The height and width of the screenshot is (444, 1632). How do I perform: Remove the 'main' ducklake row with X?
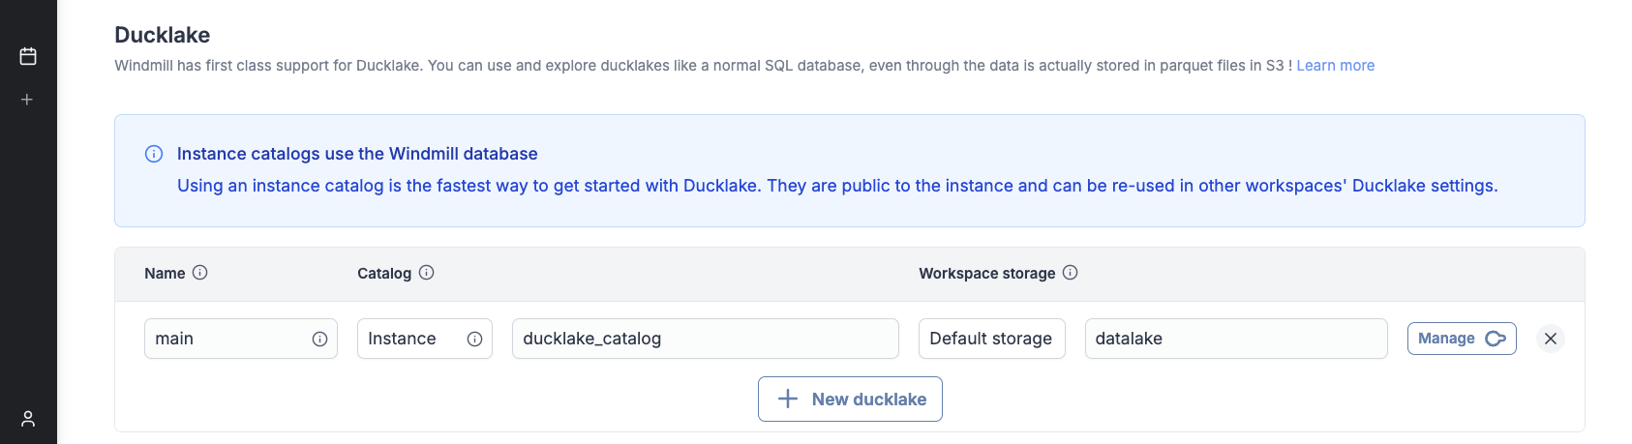point(1551,339)
